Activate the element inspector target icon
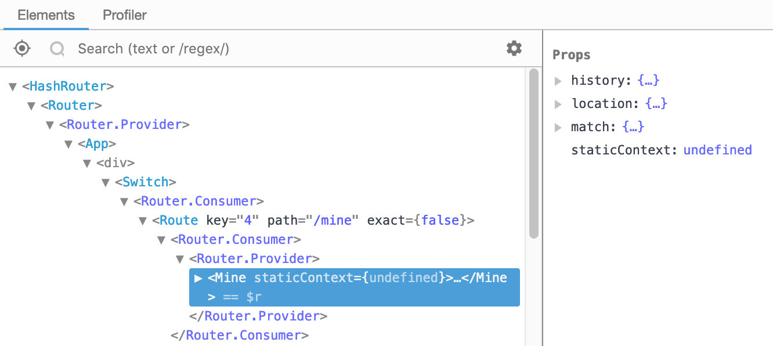The height and width of the screenshot is (346, 773). [x=22, y=48]
